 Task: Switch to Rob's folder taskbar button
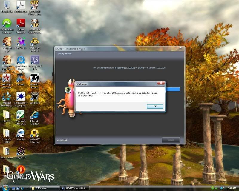45,188
